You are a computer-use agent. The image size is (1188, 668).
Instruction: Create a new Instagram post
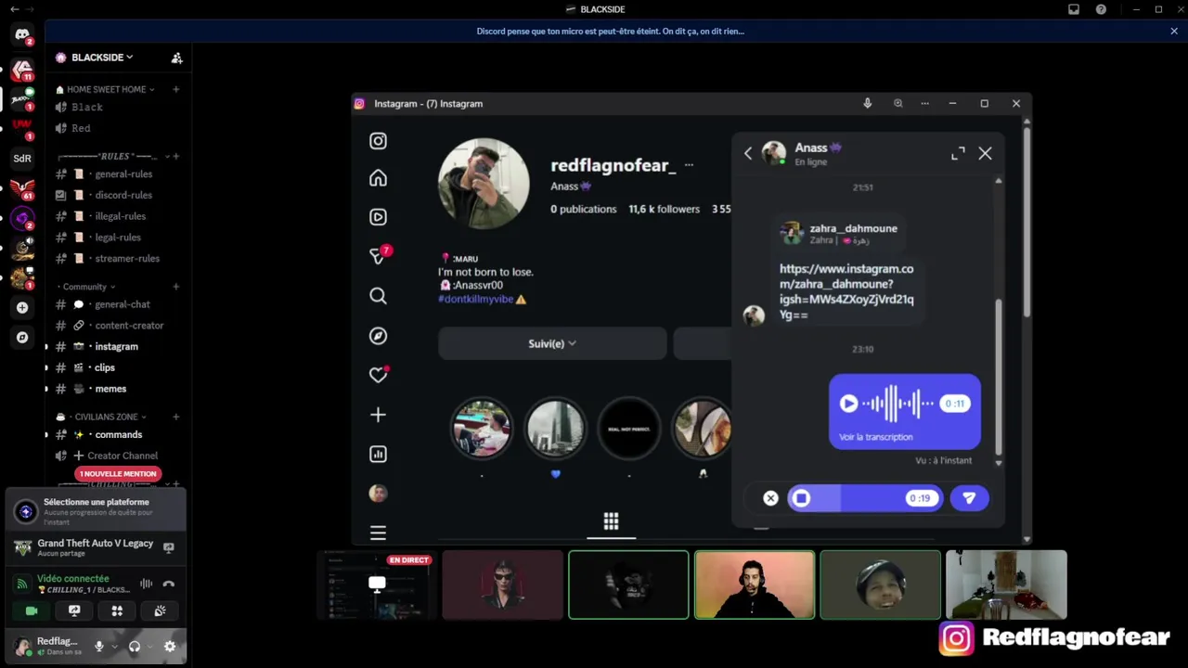378,415
